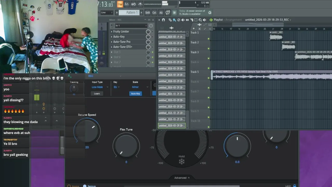Select the playlist Paint brush tool
332x187 pixels.
174,20
